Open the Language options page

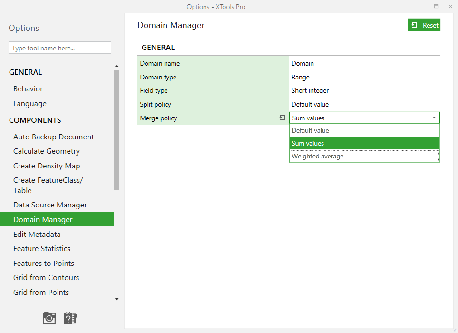pos(30,104)
